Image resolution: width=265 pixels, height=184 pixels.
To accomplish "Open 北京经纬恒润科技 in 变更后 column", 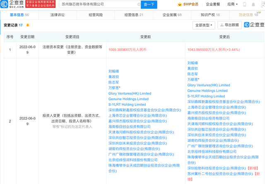I will click(212, 152).
